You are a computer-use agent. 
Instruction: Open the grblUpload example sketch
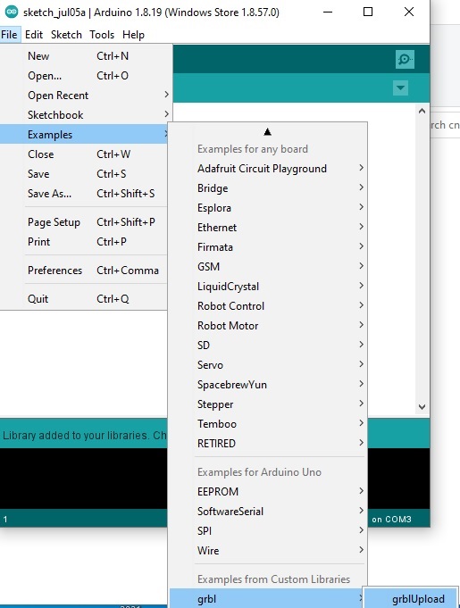411,599
